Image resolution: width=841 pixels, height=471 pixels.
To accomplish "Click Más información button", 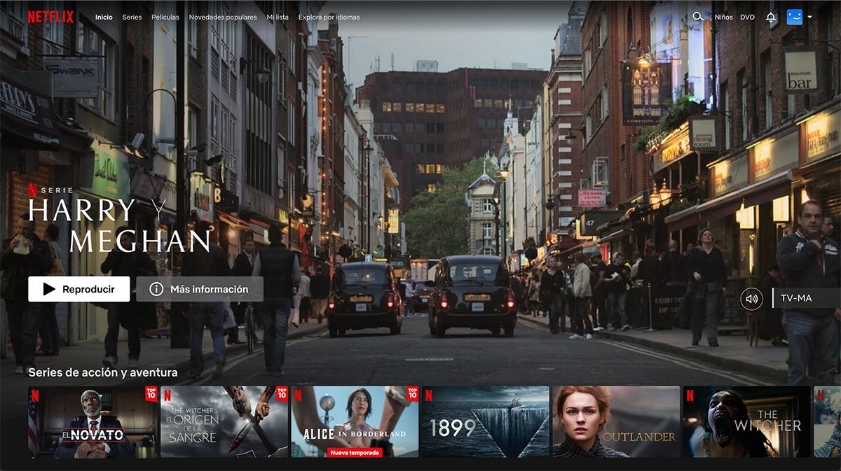I will click(x=200, y=289).
